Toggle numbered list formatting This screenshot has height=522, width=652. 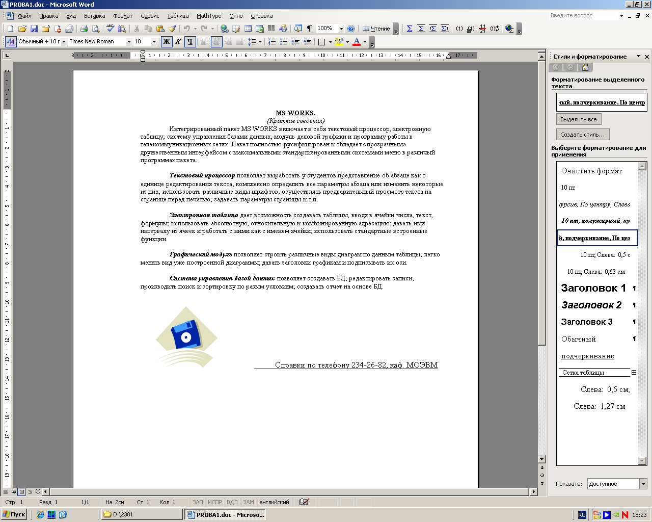click(273, 42)
